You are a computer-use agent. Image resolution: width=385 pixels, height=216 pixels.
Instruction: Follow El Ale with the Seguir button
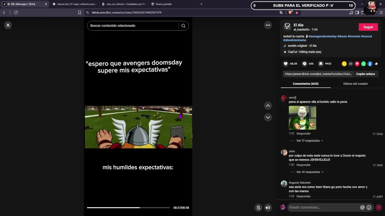(368, 27)
